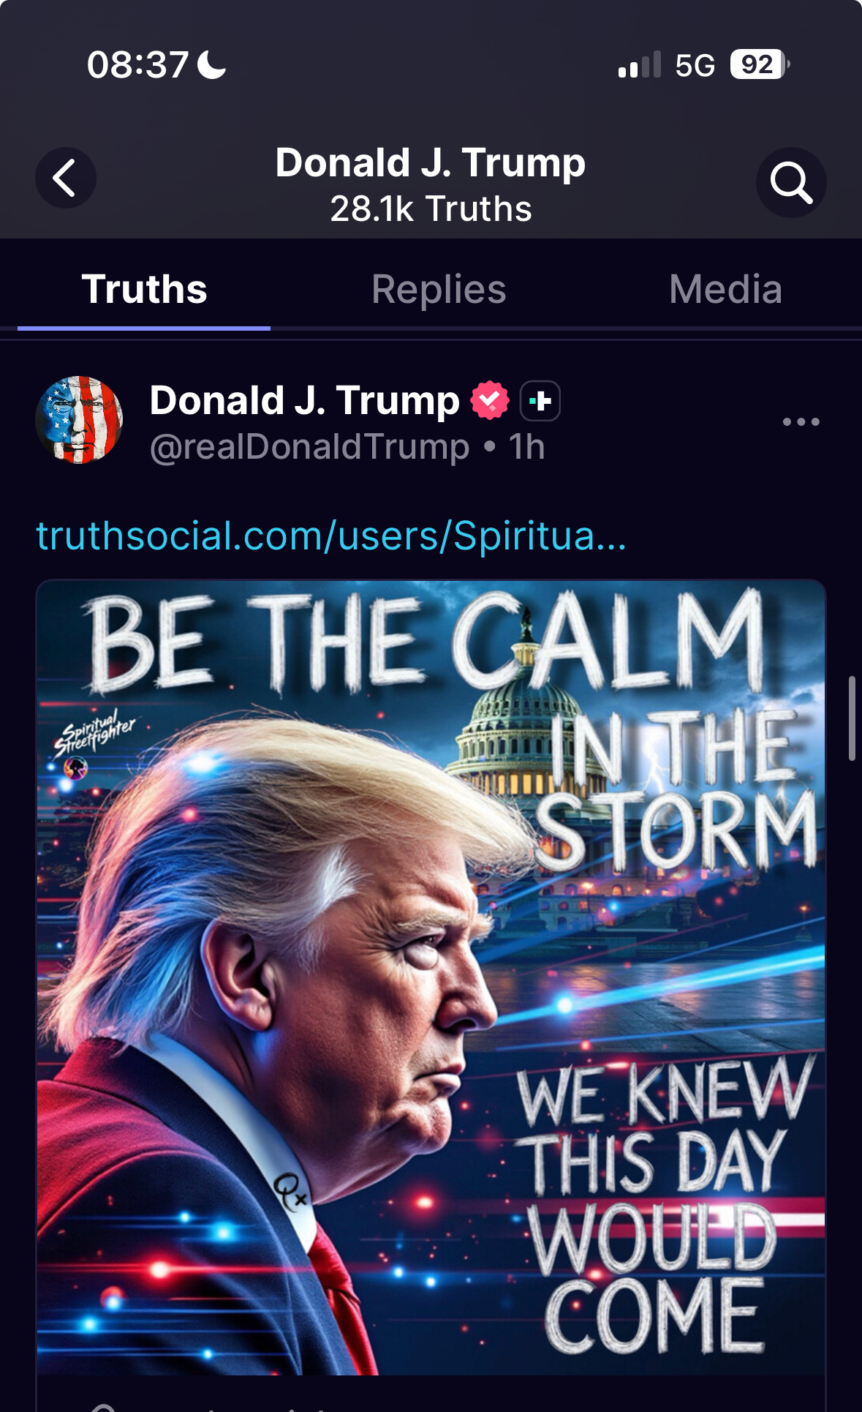Open Donald J. Trump's profile avatar
Viewport: 862px width, 1412px height.
click(x=79, y=420)
